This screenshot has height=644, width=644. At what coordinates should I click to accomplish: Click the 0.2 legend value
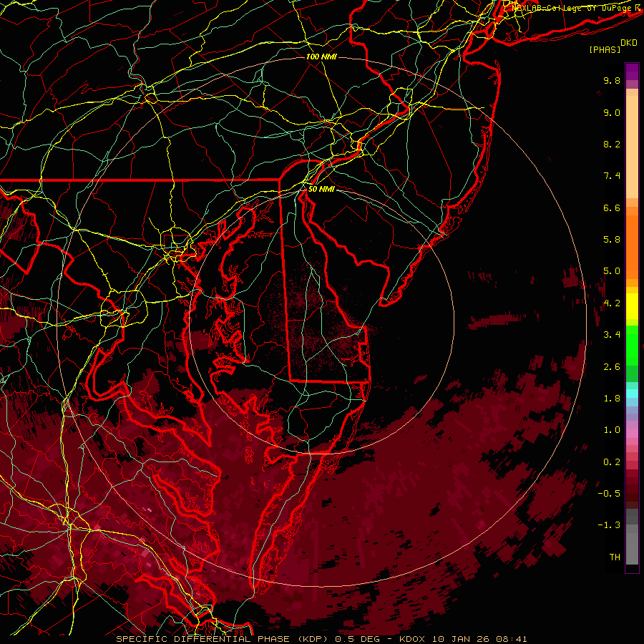(612, 462)
